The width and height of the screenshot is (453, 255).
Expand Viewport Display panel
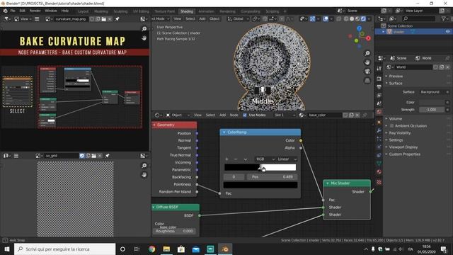pyautogui.click(x=403, y=147)
